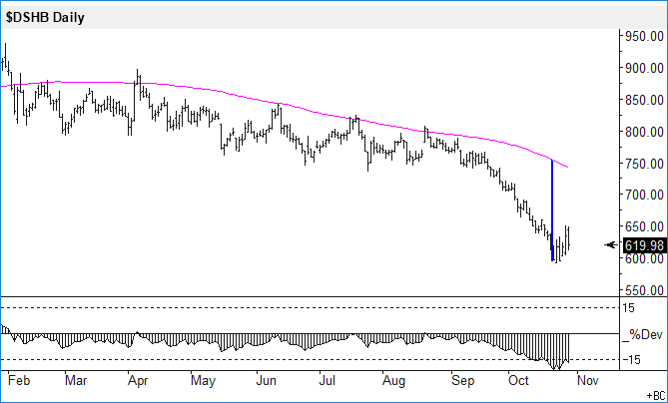Click the Feb date axis label
Image resolution: width=668 pixels, height=403 pixels.
(x=19, y=380)
